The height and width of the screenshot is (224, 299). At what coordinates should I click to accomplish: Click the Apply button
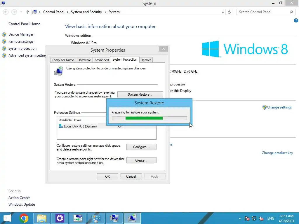point(155,176)
